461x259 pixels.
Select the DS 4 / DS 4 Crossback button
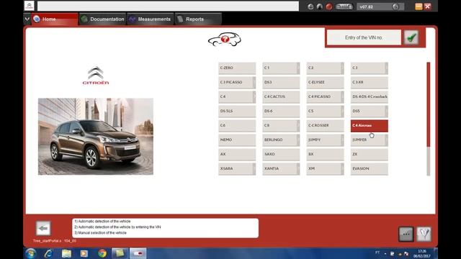point(370,96)
